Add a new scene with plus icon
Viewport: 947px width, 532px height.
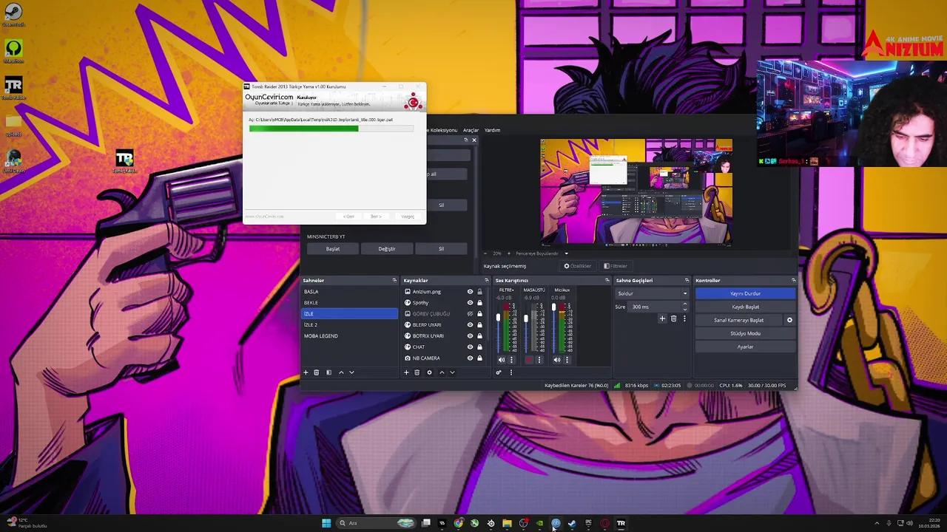tap(306, 372)
